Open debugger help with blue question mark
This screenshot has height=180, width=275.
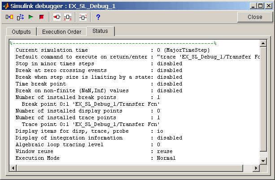click(98, 17)
